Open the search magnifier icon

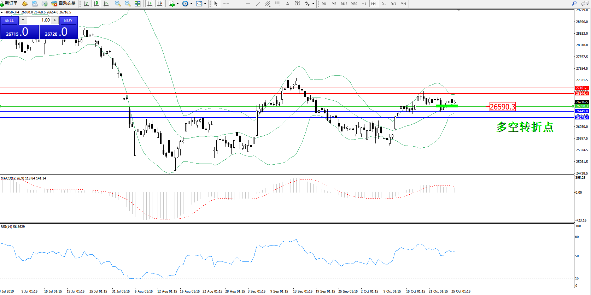[x=574, y=4]
